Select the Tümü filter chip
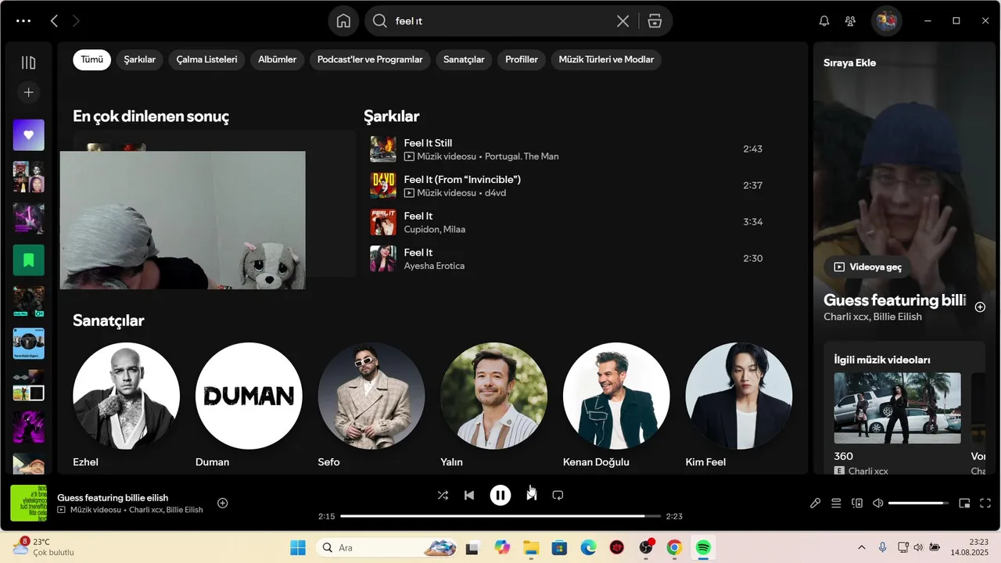1001x563 pixels. coord(91,59)
